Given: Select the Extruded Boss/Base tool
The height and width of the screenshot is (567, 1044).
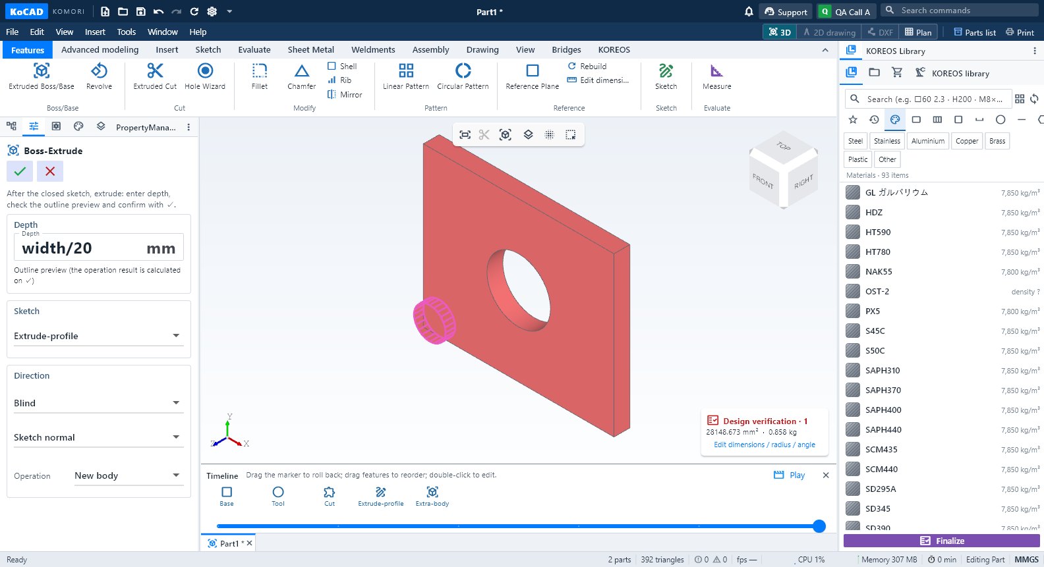Looking at the screenshot, I should point(42,76).
